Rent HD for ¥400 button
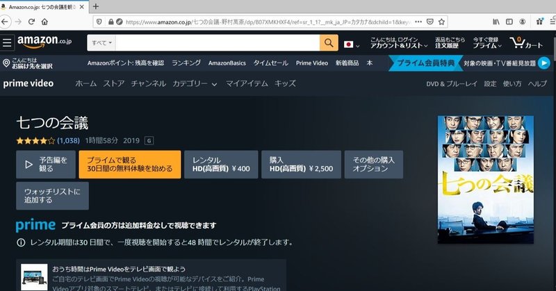The image size is (556, 291). coord(221,165)
